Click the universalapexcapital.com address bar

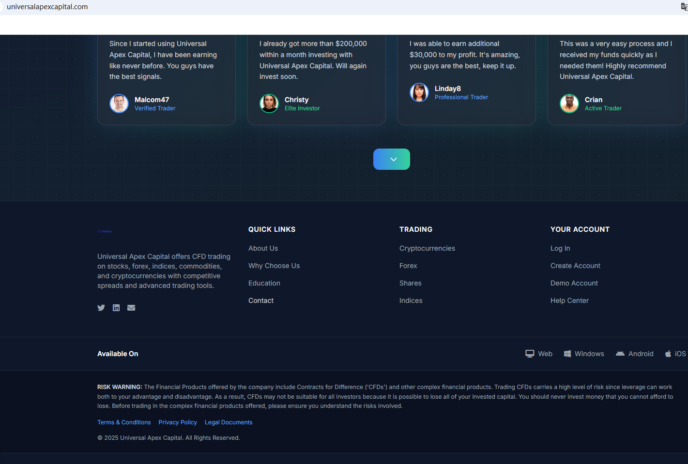coord(47,7)
